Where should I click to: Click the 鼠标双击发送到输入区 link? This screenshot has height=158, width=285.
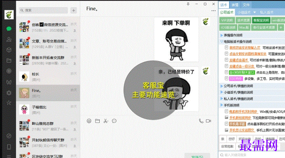coord(245,48)
